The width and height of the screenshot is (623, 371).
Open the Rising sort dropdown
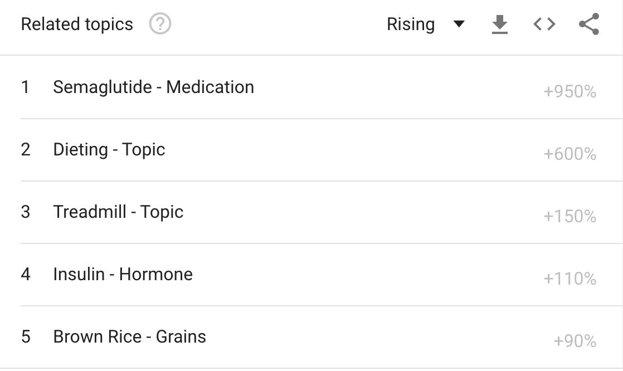(x=411, y=25)
